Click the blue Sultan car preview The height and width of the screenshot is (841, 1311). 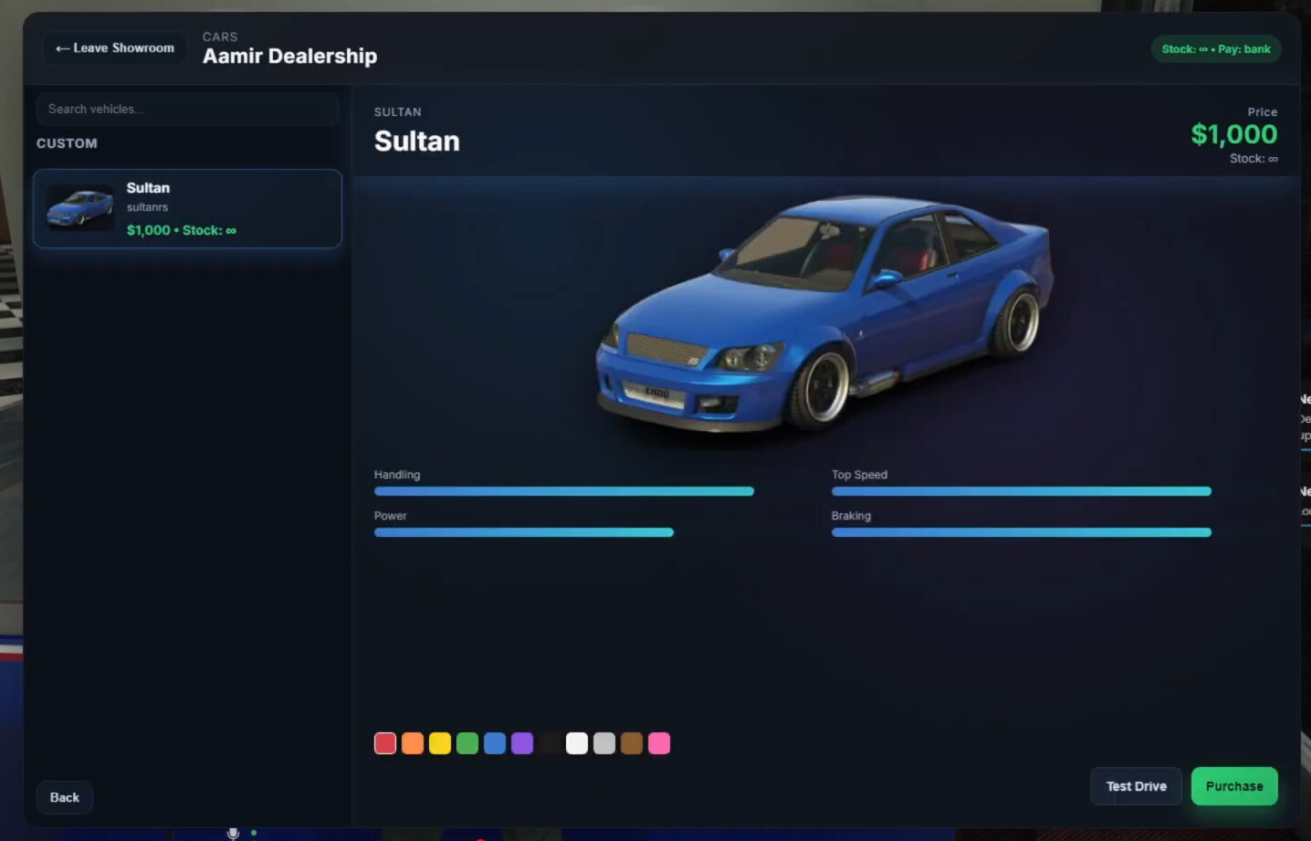[824, 313]
